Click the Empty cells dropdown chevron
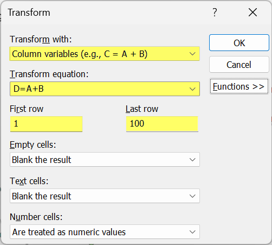272x245 pixels. point(192,160)
